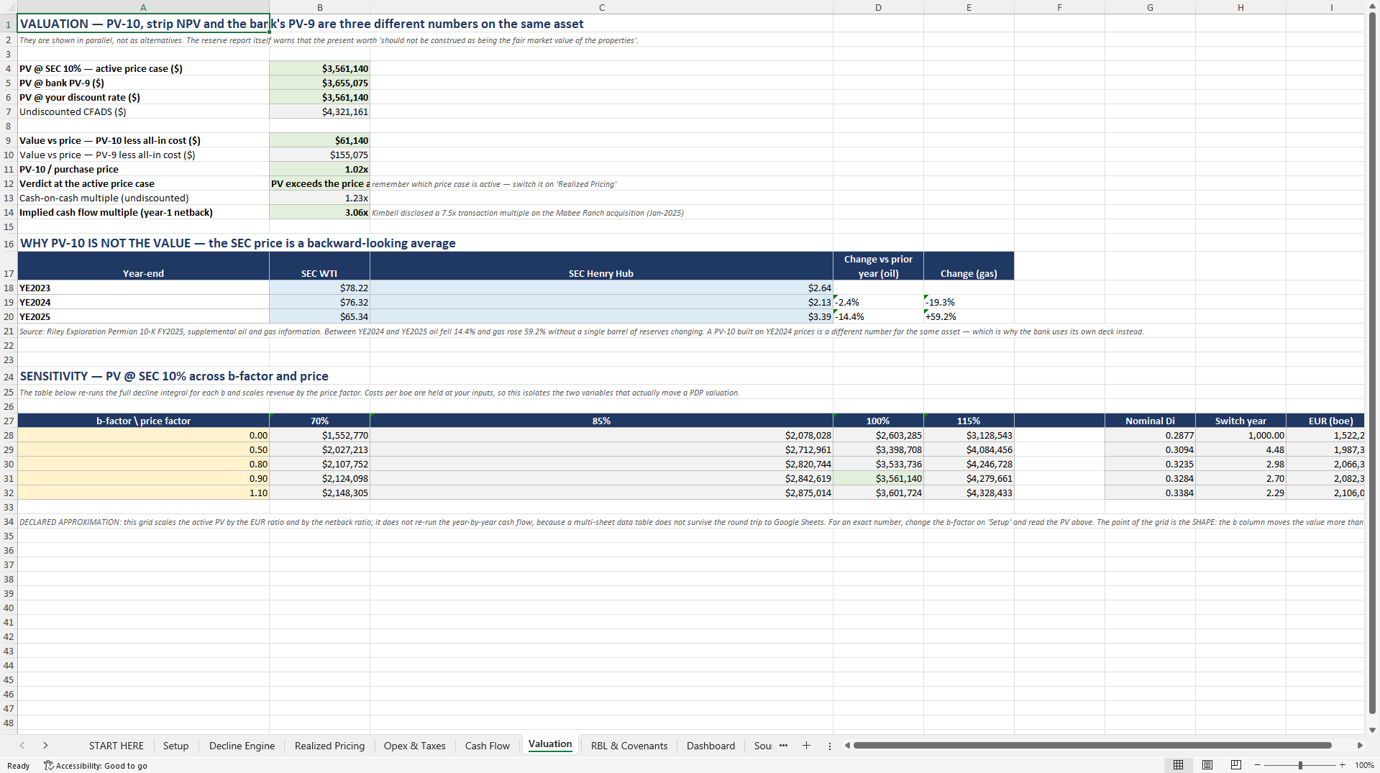Screen dimensions: 1380x773
Task: Select PV @ bank PV-9 value $3,655,075
Action: (319, 83)
